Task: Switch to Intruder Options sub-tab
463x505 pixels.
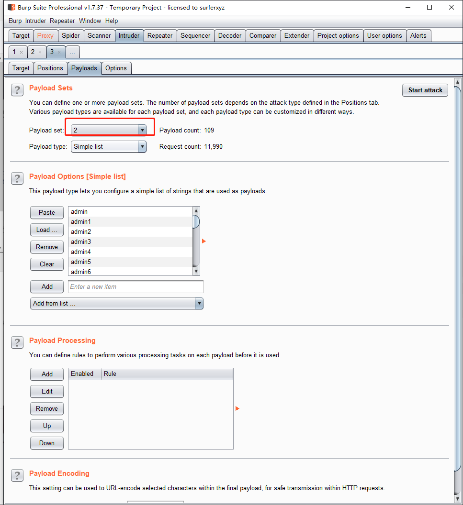Action: click(x=116, y=68)
